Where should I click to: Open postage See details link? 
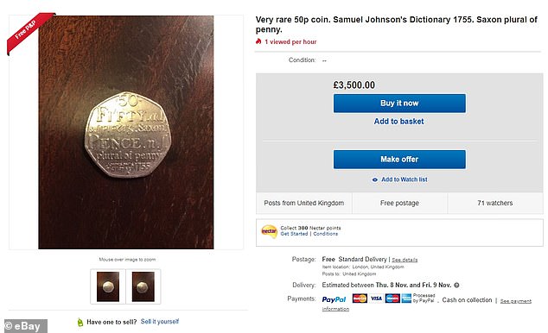tap(405, 260)
